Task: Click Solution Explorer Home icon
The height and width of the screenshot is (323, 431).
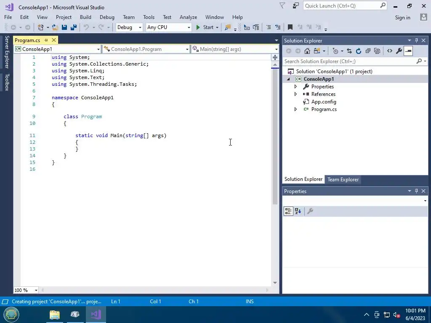Action: click(x=307, y=51)
